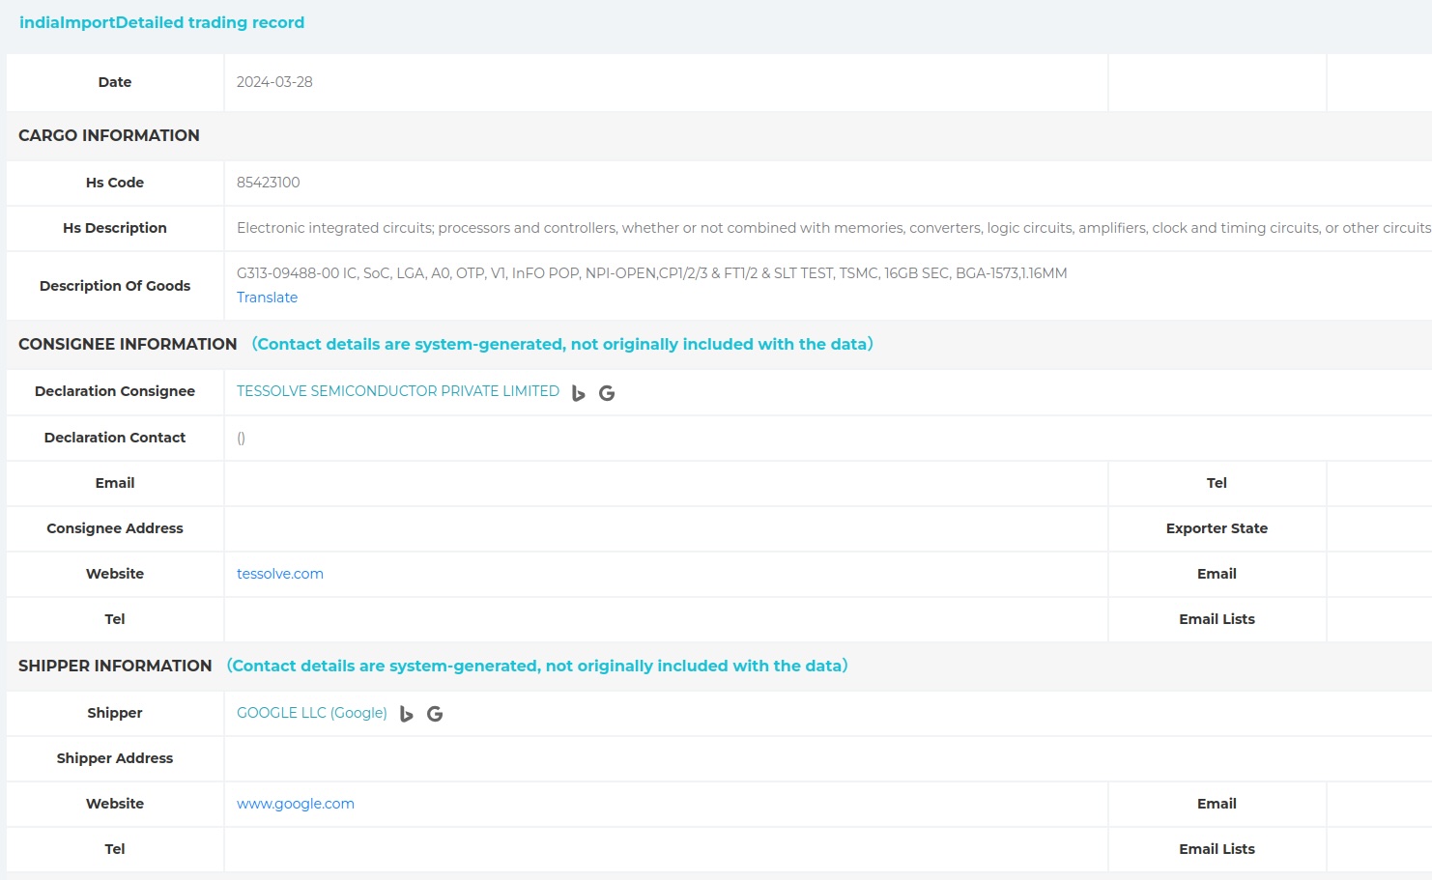Open GOOGLE LLC (Google) shipper link
Viewport: 1432px width, 880px height.
312,713
